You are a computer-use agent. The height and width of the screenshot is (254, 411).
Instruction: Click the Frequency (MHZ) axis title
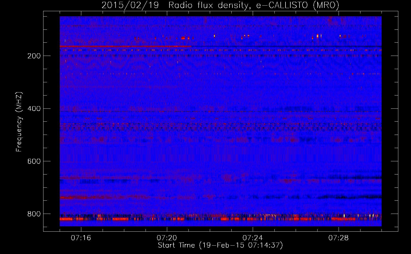pyautogui.click(x=19, y=122)
